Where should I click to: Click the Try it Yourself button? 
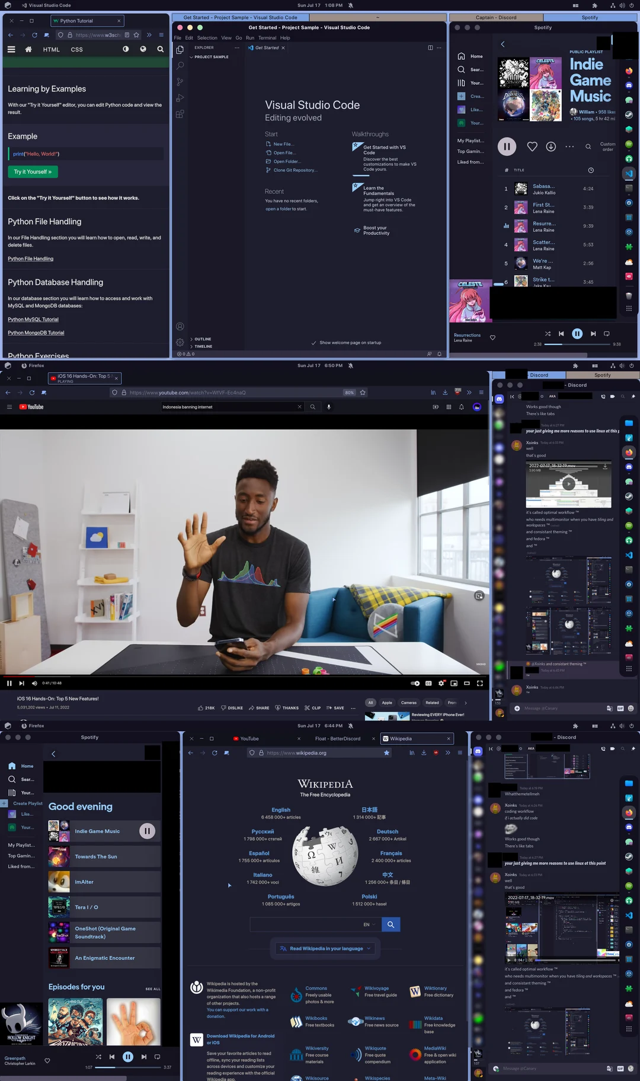pos(33,172)
